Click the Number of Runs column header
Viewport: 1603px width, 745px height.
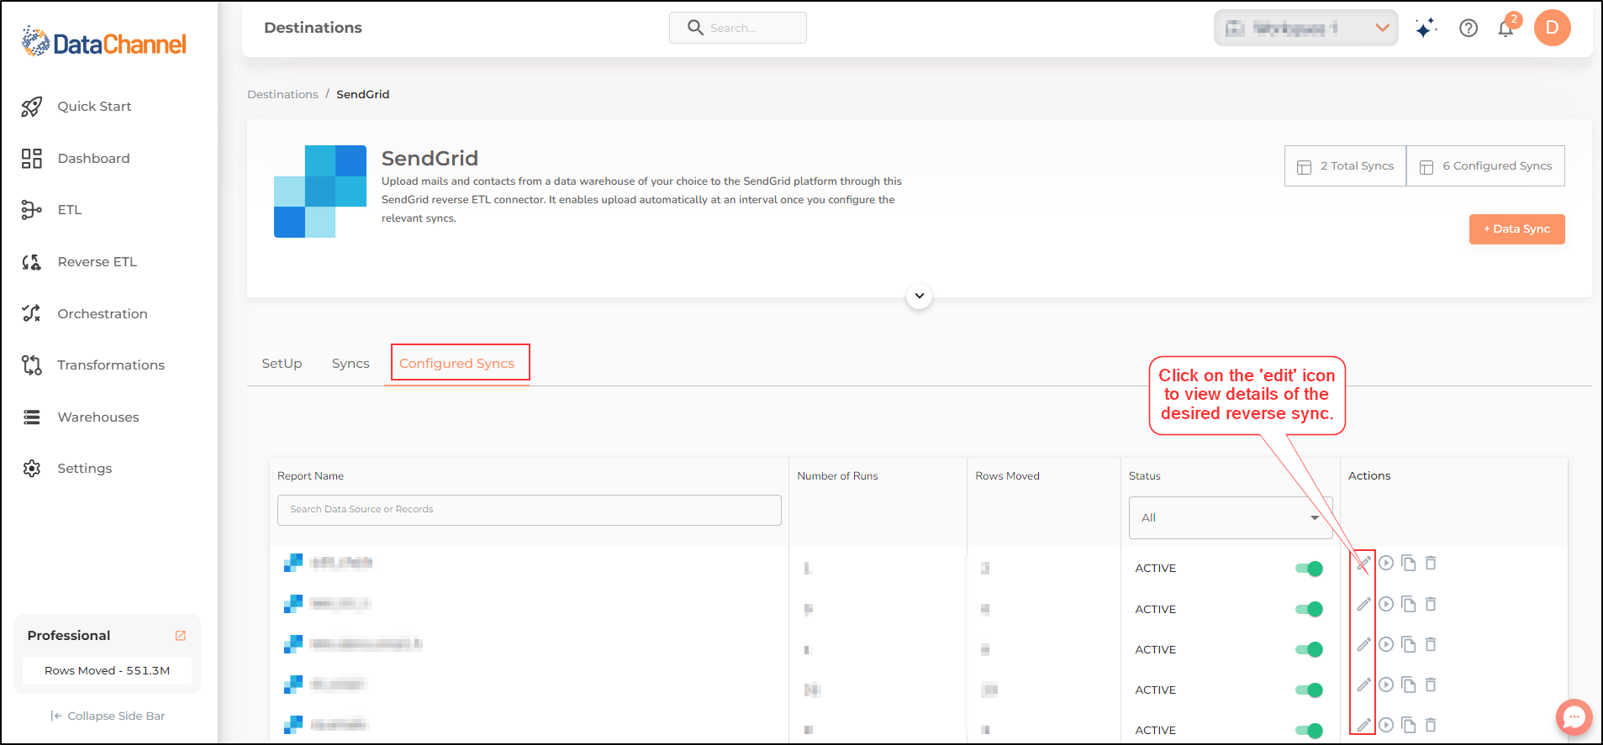837,476
